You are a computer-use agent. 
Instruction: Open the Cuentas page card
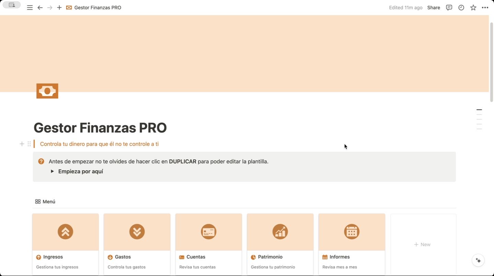pyautogui.click(x=208, y=244)
